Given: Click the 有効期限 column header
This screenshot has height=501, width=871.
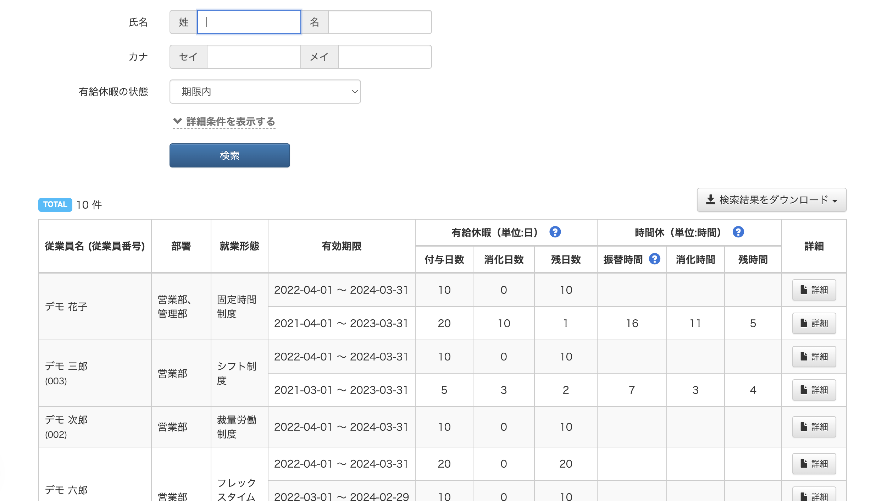Looking at the screenshot, I should point(342,246).
